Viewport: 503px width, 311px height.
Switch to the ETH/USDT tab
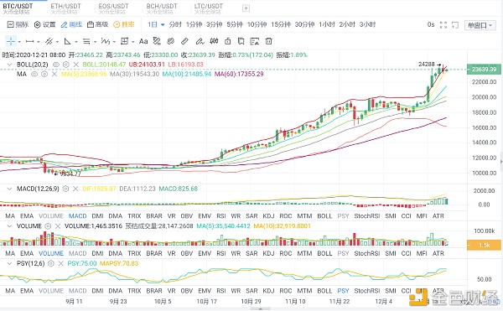click(x=65, y=8)
